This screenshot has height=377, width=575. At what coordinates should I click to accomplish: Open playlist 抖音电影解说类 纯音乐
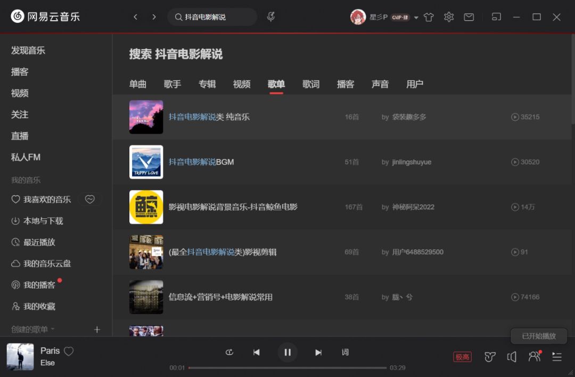209,117
